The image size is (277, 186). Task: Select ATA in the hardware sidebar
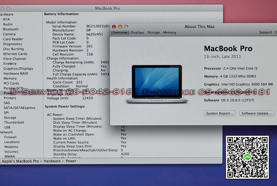(6, 19)
